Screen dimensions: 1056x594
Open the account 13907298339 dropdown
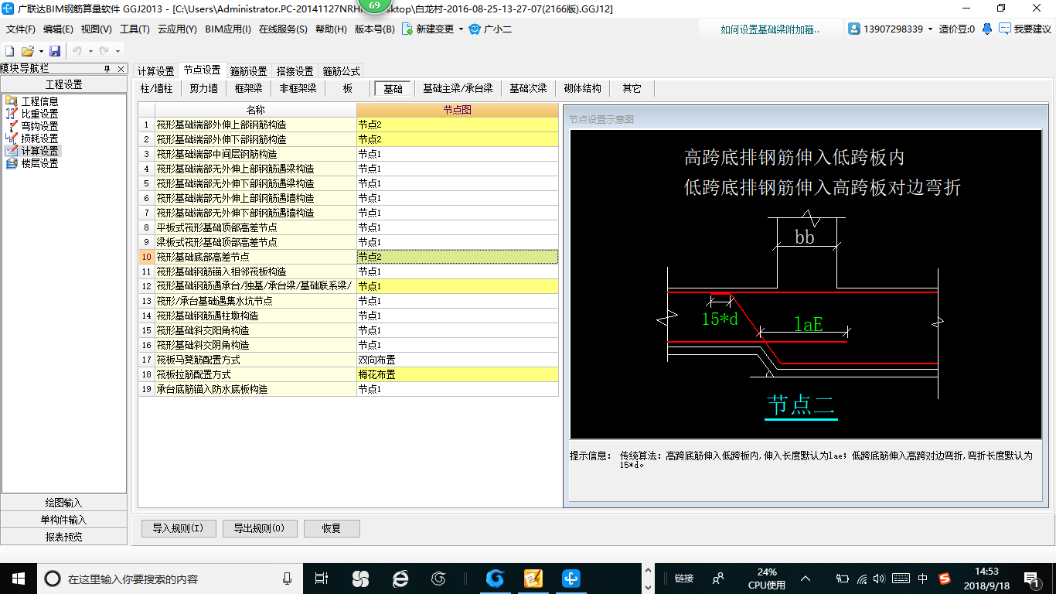(x=931, y=29)
